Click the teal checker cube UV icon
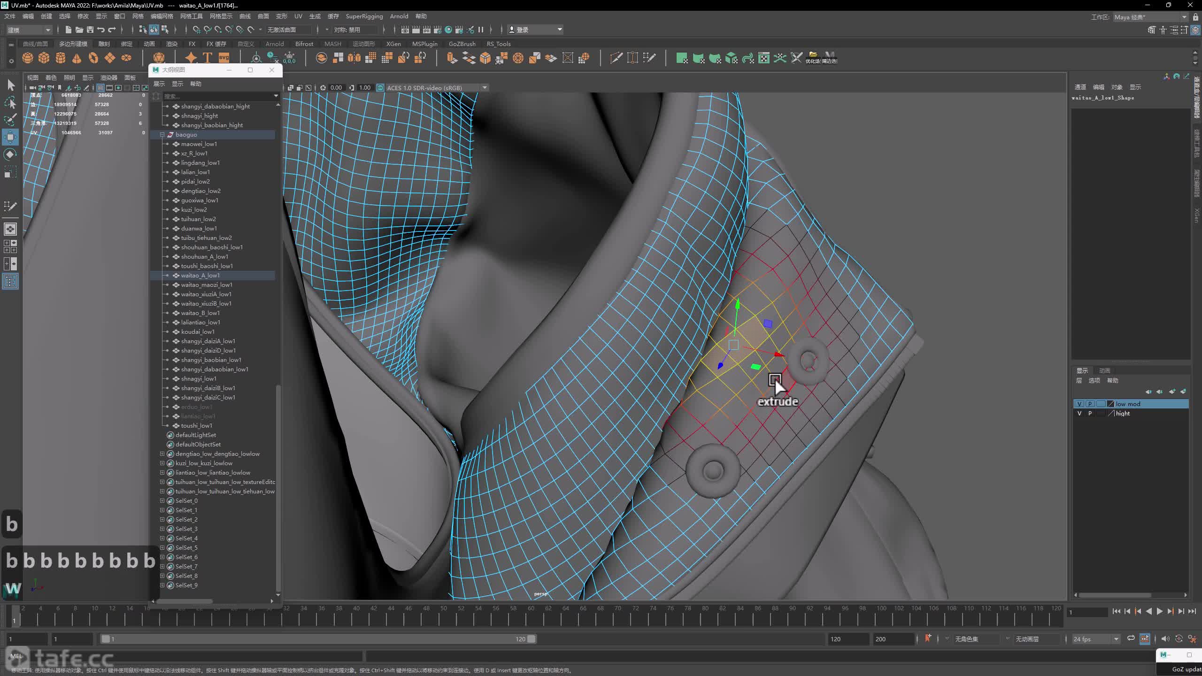Viewport: 1202px width, 676px height. point(731,58)
